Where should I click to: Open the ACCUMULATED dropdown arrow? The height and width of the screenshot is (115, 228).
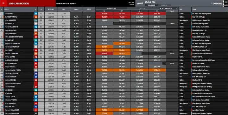tap(176, 9)
